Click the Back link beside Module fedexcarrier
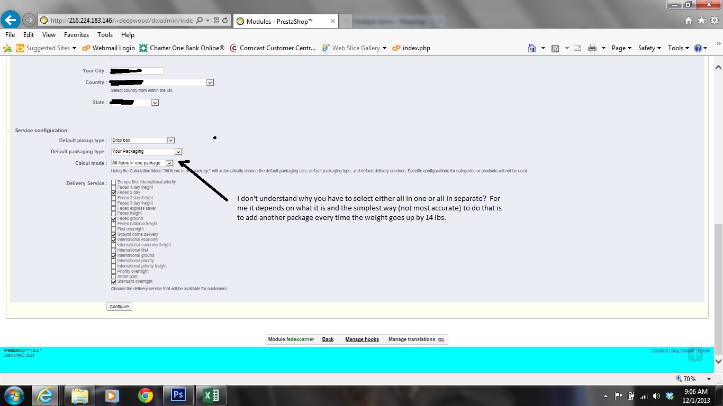Image resolution: width=723 pixels, height=406 pixels. 328,339
